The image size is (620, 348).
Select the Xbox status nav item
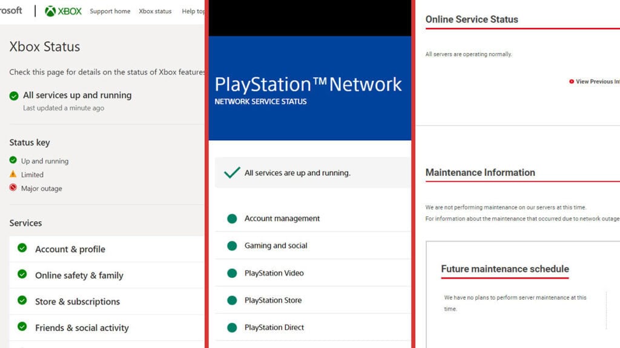(x=154, y=11)
